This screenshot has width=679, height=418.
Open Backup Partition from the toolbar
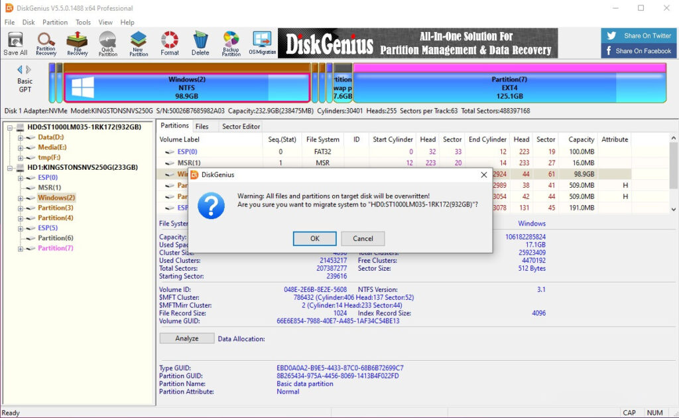pyautogui.click(x=231, y=44)
